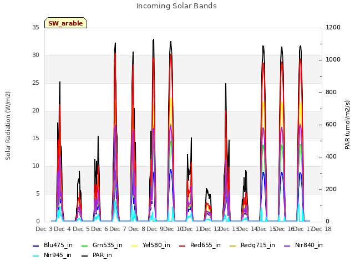Click the 400 right y-axis tick label
The height and width of the screenshot is (266, 355).
tap(331, 156)
